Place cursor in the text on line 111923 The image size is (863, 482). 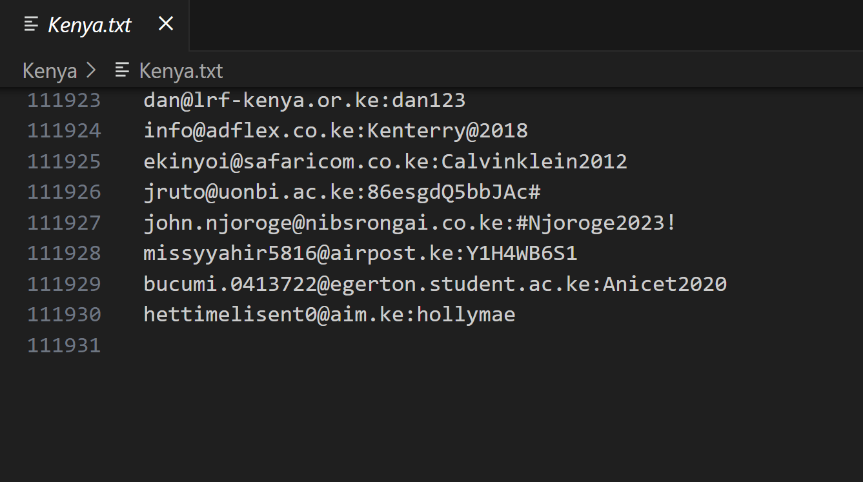click(x=304, y=101)
